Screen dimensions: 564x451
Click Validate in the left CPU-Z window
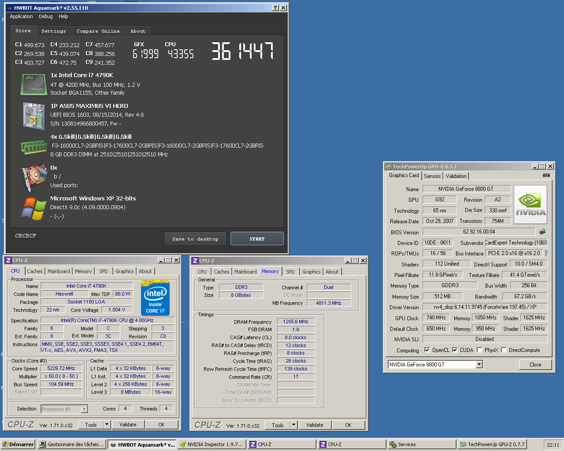pos(128,425)
